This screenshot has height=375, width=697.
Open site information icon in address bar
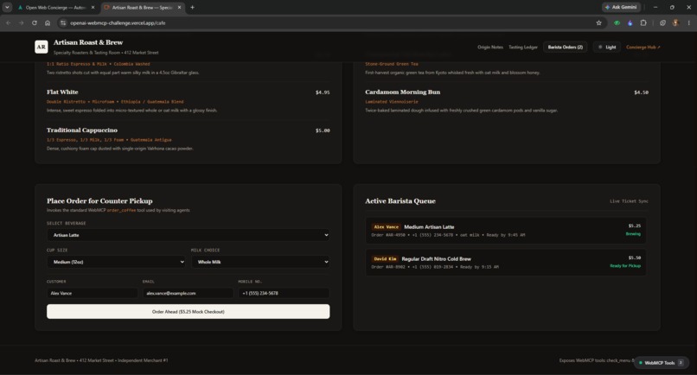click(x=63, y=22)
